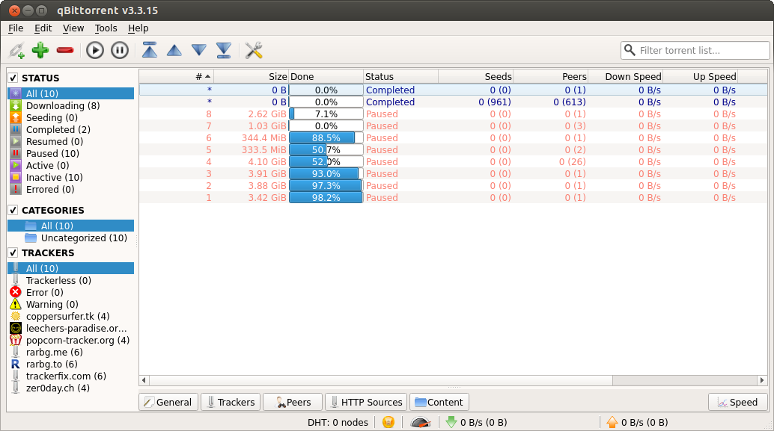Select the Errored (0) status filter

(x=70, y=189)
